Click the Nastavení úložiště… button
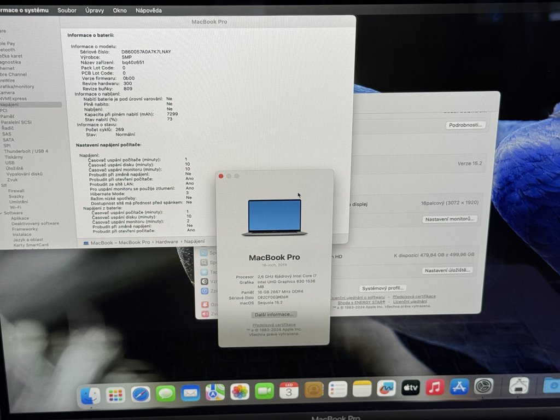Image resolution: width=560 pixels, height=420 pixels. point(447,270)
